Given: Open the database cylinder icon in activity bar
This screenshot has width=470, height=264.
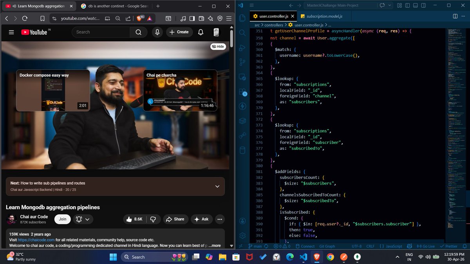Looking at the screenshot, I should (x=242, y=150).
